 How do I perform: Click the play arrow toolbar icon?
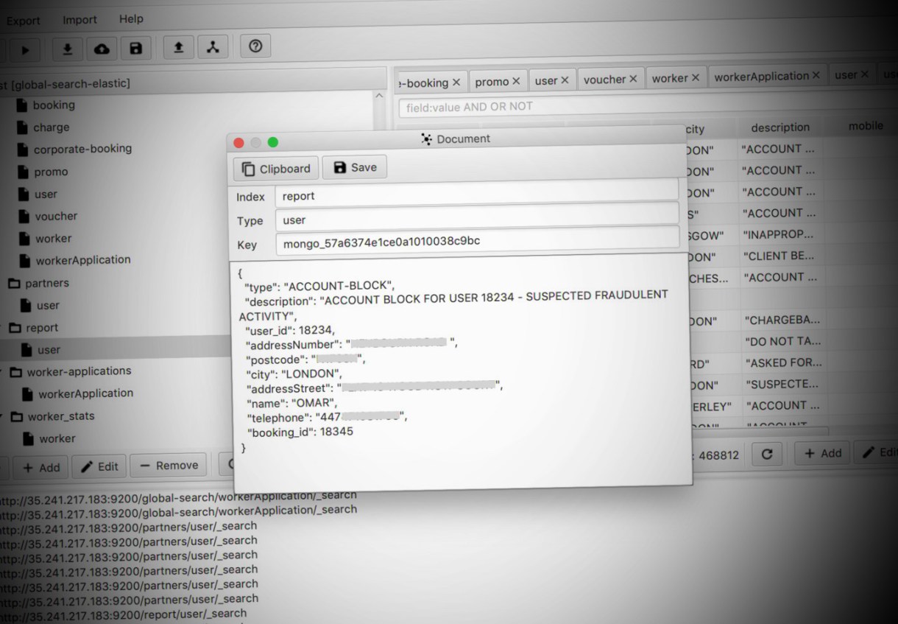pos(25,49)
